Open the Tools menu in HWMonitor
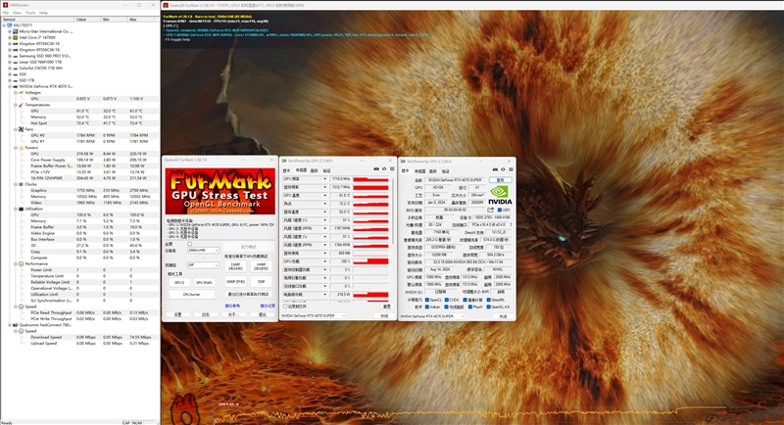 point(30,13)
